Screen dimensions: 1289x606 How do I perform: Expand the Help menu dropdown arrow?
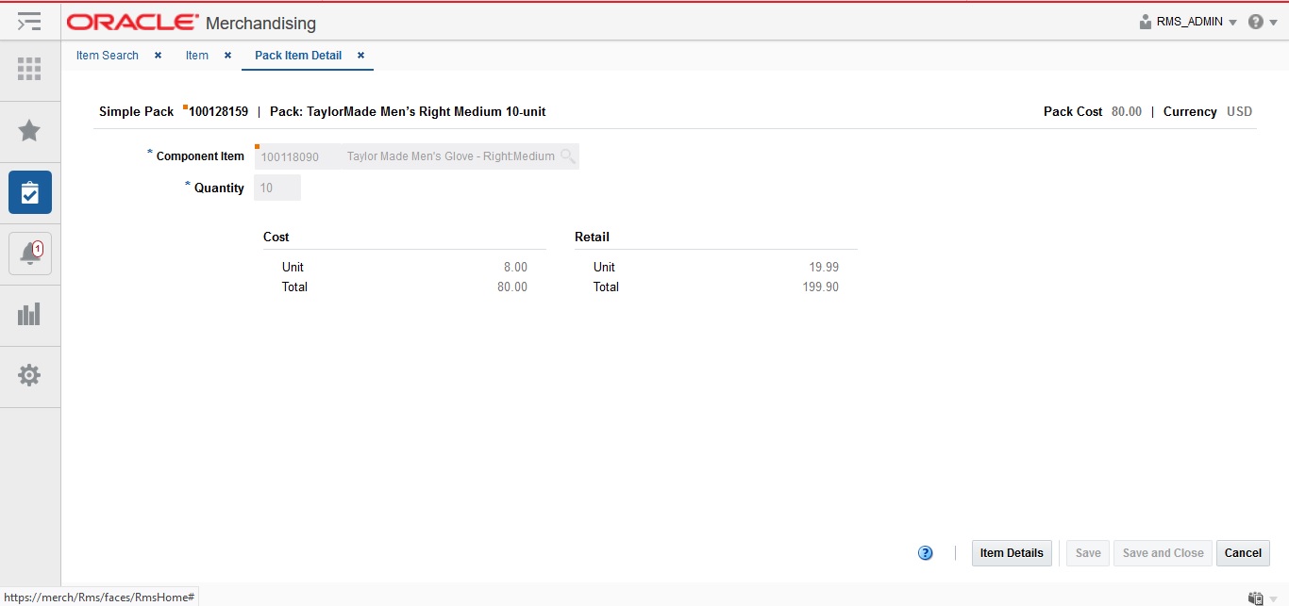(x=1273, y=23)
